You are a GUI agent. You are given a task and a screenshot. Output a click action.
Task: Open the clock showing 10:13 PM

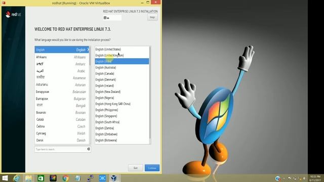click(315, 178)
